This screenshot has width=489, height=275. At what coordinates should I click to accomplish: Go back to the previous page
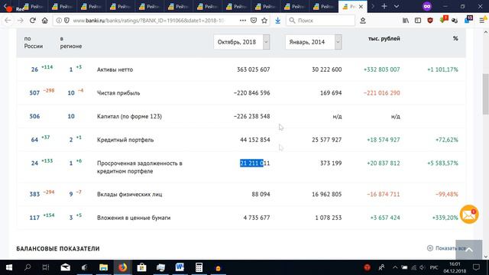[x=8, y=21]
